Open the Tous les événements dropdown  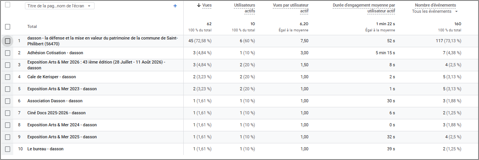click(435, 11)
